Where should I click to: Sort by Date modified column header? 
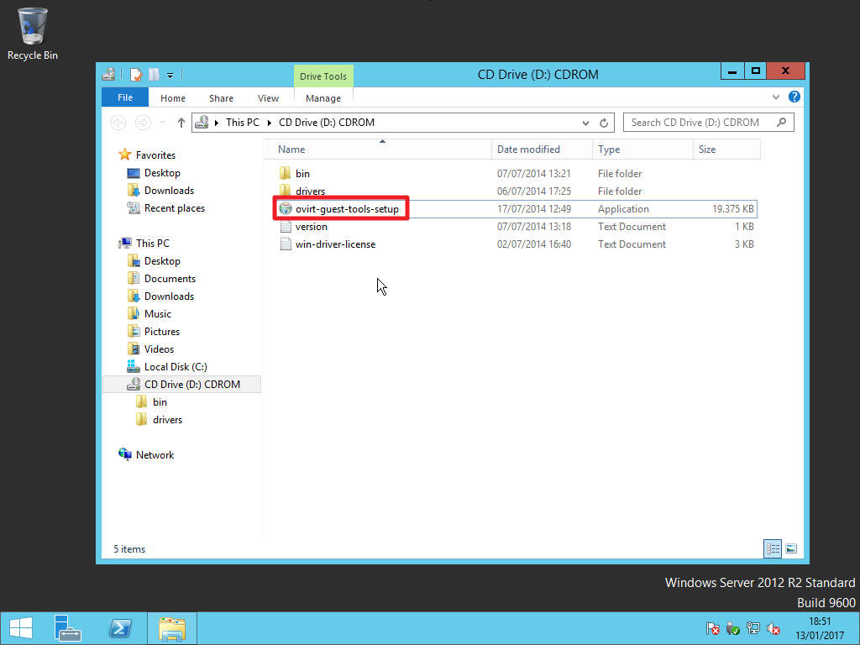click(542, 149)
